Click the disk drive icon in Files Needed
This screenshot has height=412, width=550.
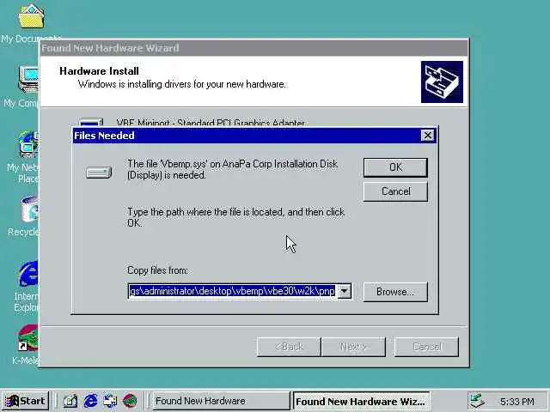coord(99,172)
